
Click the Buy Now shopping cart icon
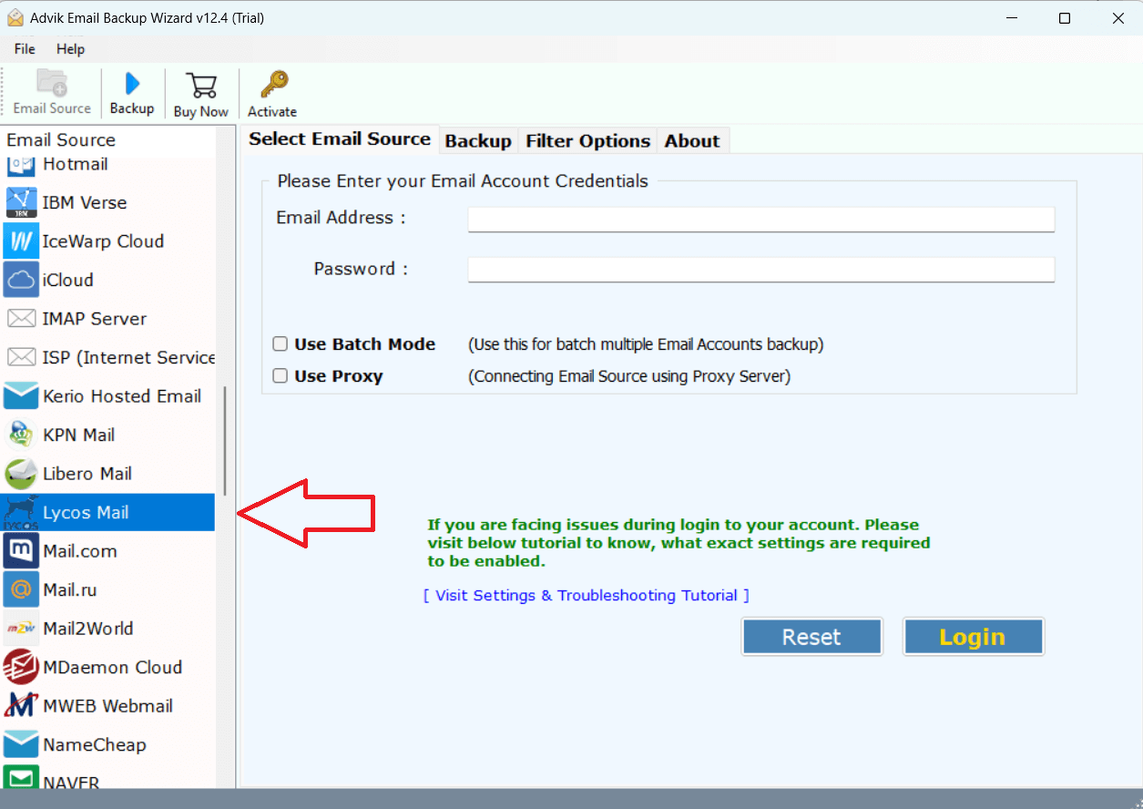[200, 86]
